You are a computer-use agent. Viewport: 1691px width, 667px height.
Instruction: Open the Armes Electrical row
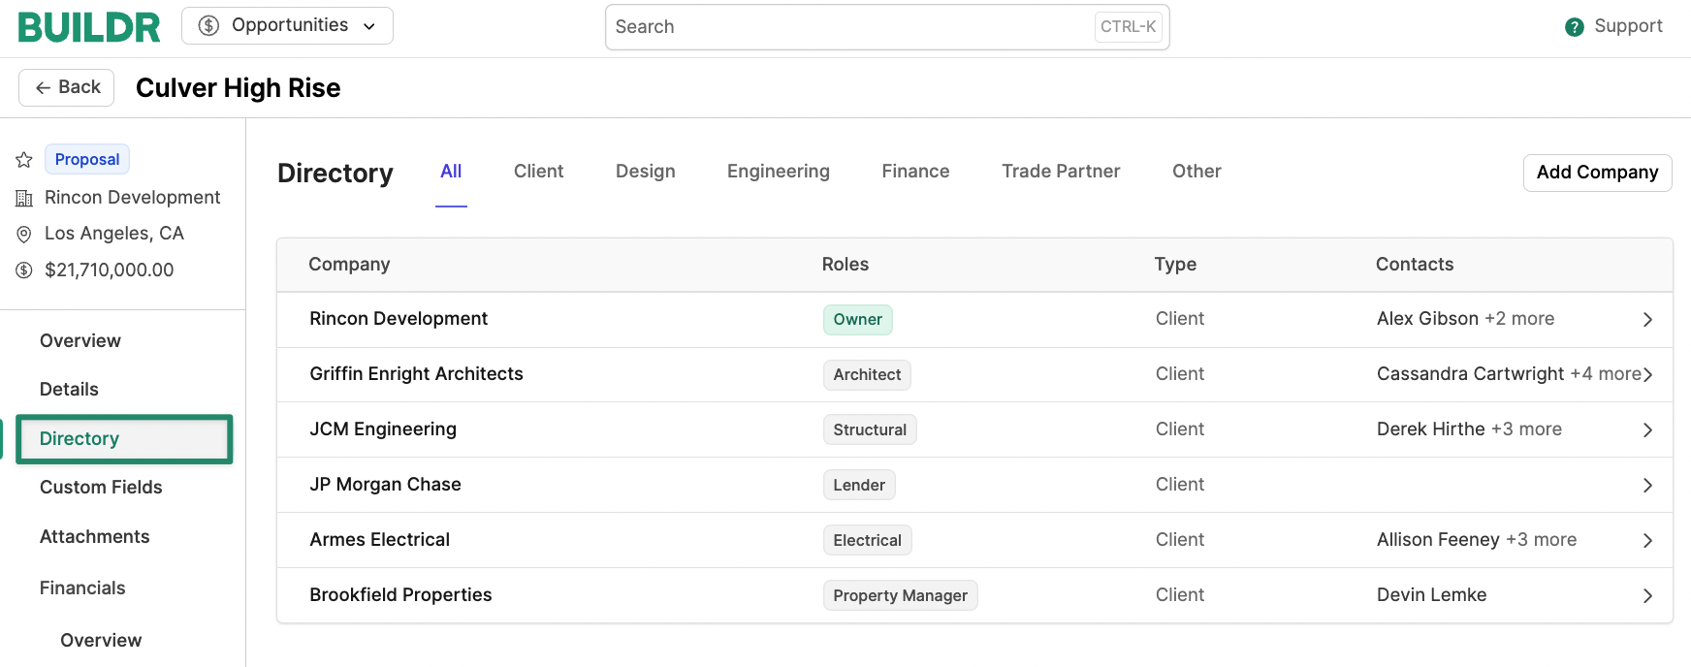click(x=974, y=541)
